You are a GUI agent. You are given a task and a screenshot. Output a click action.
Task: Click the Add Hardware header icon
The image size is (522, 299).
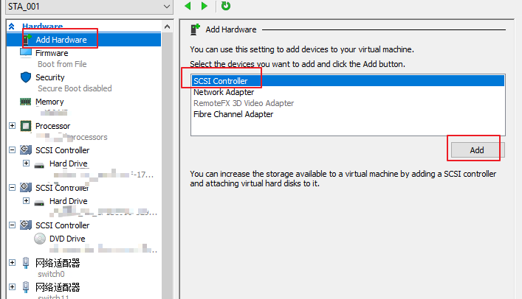[x=195, y=29]
